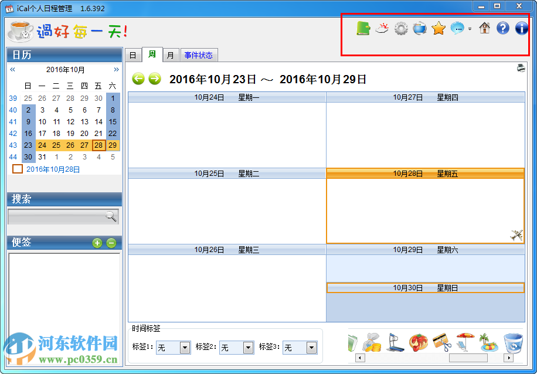
Task: Click the treadmill exercise event icon
Action: coord(395,342)
